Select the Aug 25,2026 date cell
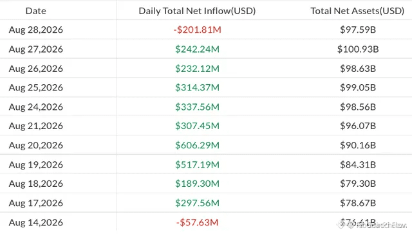Screen dimensions: 412x235 point(36,87)
